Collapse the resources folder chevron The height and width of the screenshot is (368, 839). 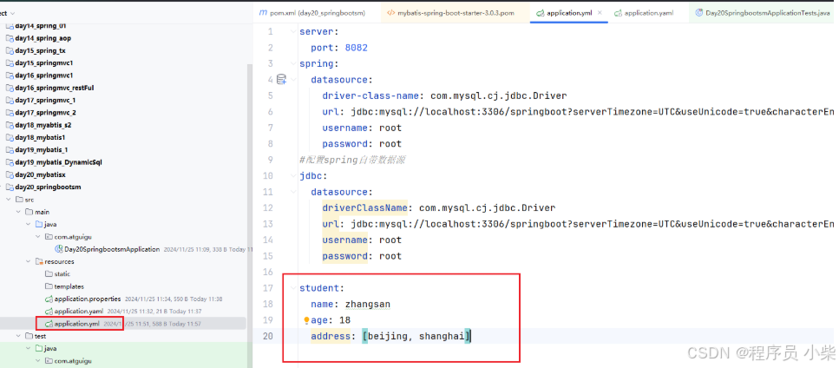[x=29, y=261]
